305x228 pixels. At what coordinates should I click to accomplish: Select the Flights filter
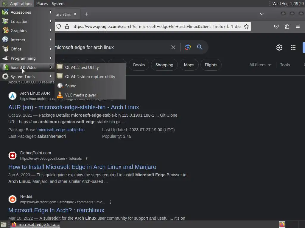tap(211, 65)
